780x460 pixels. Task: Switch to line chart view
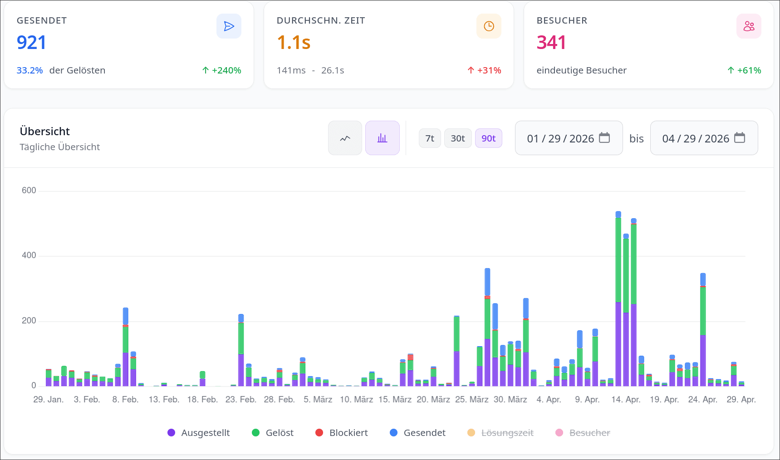click(345, 138)
